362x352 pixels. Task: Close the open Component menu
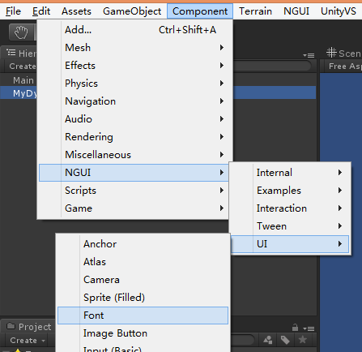[x=200, y=11]
